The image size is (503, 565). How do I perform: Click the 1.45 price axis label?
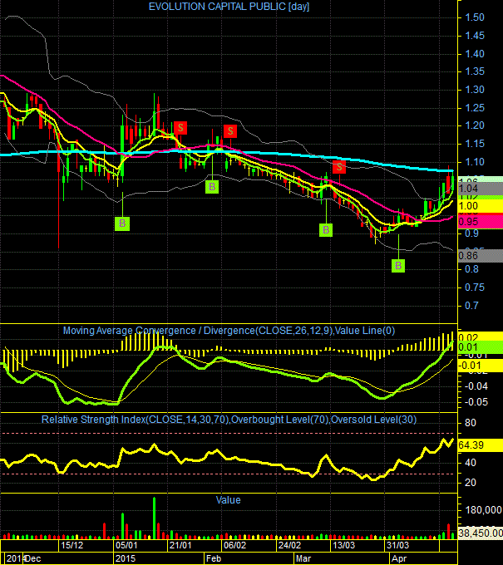pos(475,36)
